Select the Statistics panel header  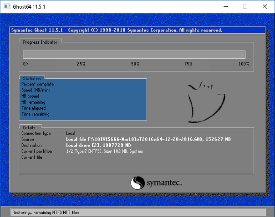[32, 78]
